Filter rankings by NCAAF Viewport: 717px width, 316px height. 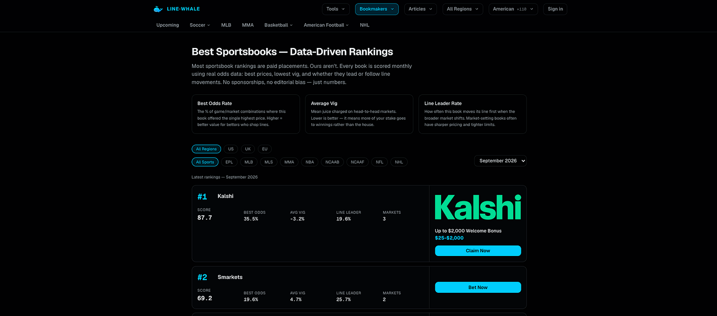point(358,162)
